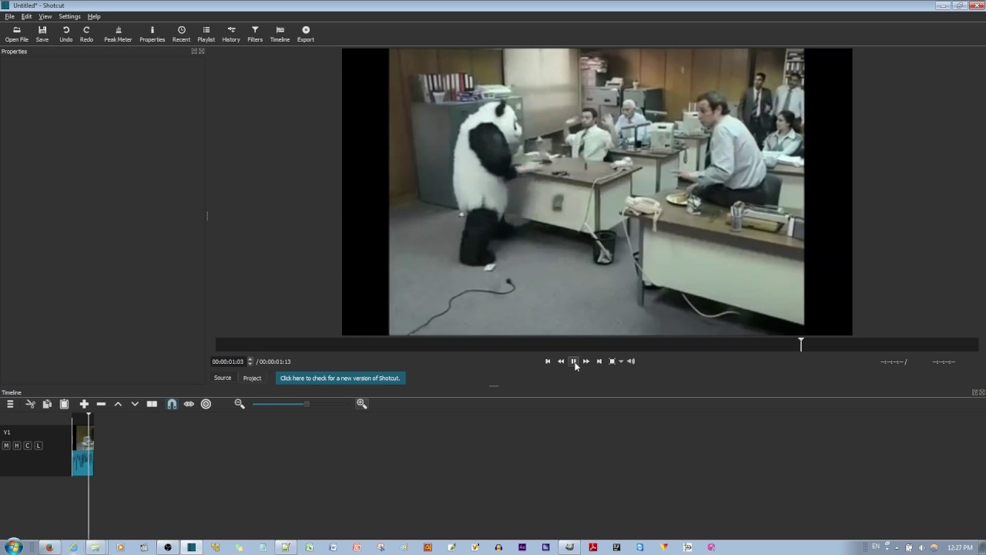Open the Edit menu
This screenshot has width=986, height=555.
tap(27, 16)
